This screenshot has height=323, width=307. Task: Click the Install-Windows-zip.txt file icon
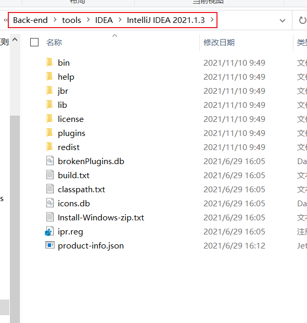[x=50, y=217]
